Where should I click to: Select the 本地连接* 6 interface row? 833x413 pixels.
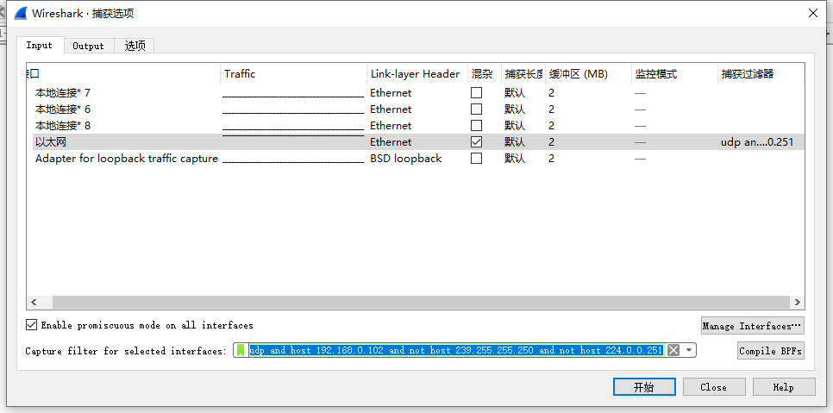(416, 110)
